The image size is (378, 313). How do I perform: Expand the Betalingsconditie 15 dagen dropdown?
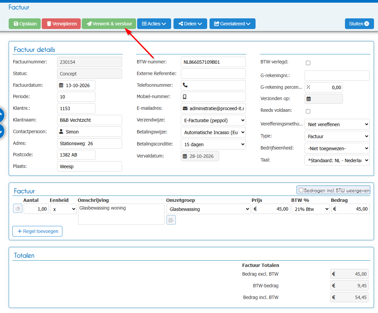click(x=213, y=144)
